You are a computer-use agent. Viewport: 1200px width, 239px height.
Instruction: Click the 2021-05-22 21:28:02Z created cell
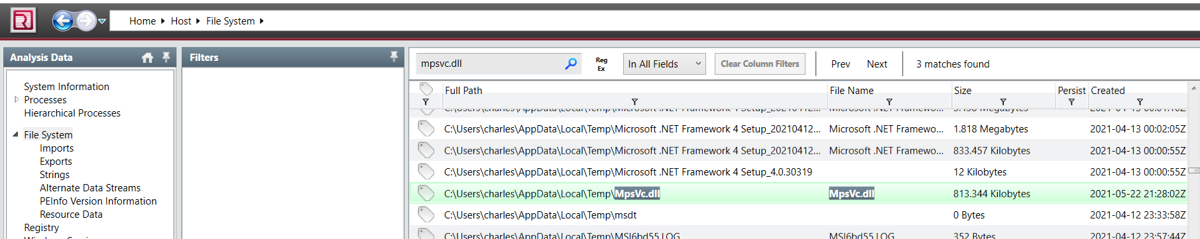[x=1138, y=194]
